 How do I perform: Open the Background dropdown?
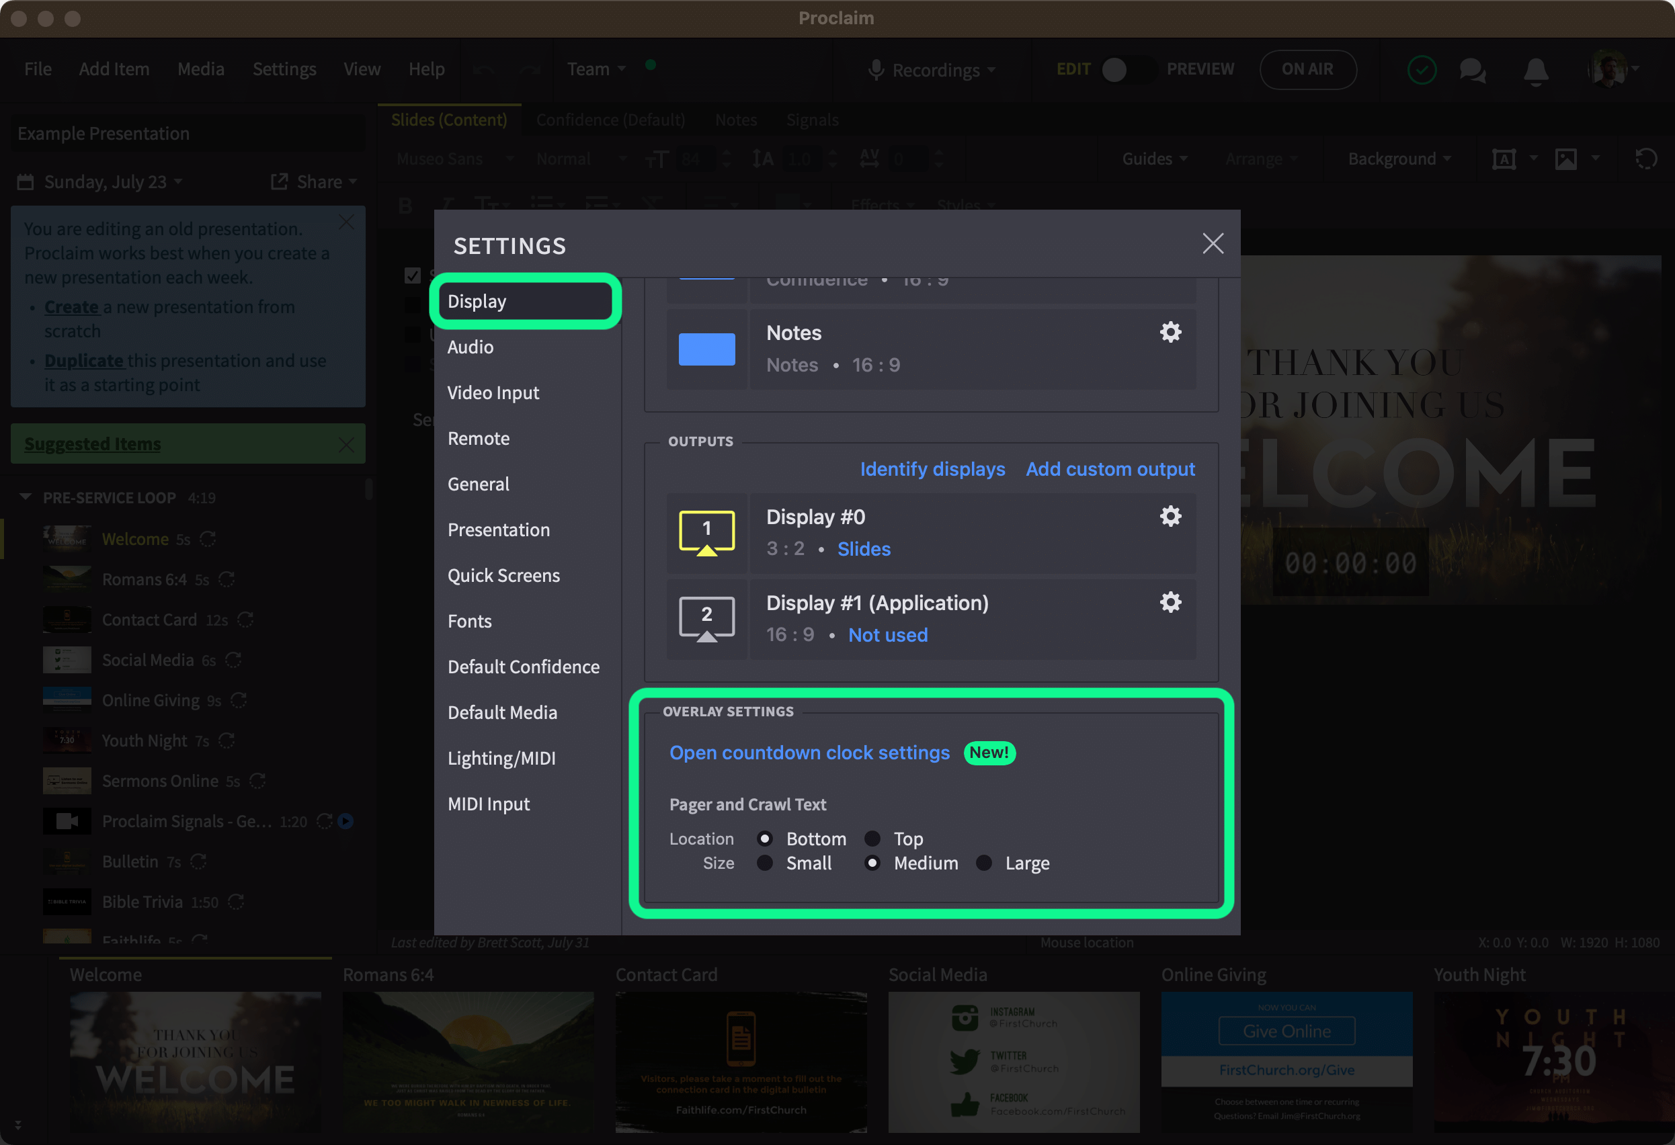tap(1399, 159)
